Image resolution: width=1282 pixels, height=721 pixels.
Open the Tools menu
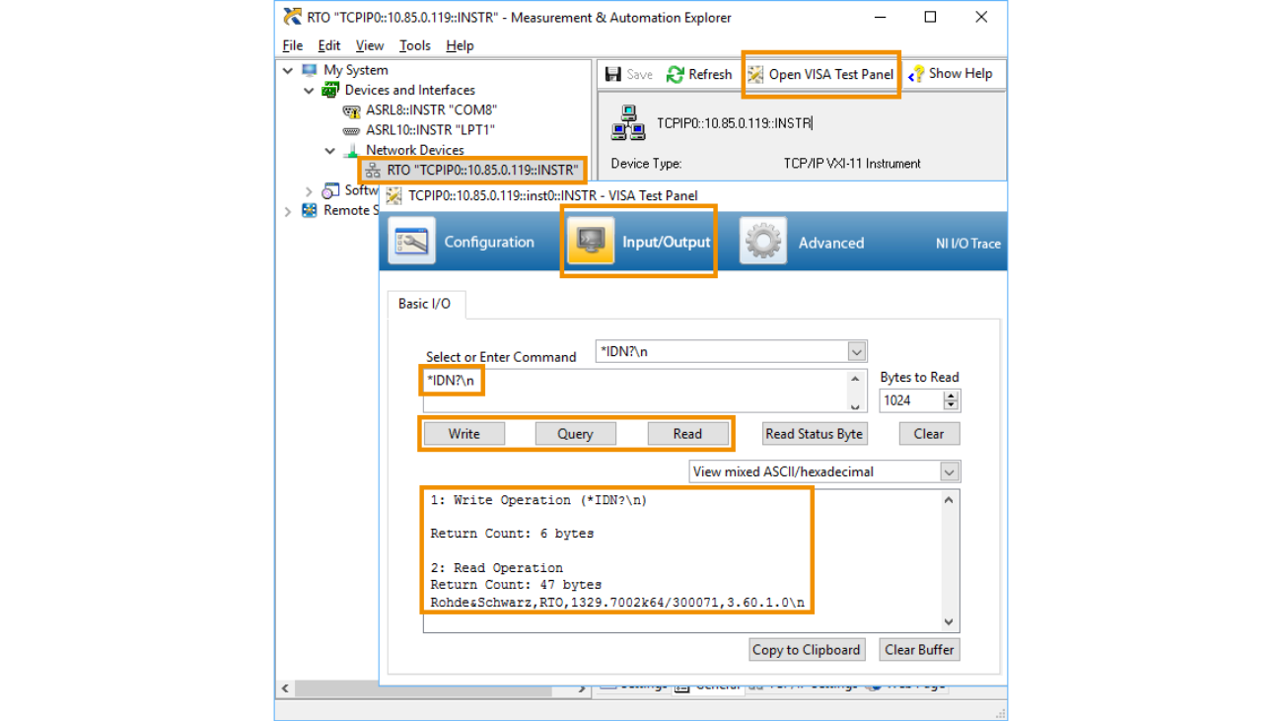point(414,44)
